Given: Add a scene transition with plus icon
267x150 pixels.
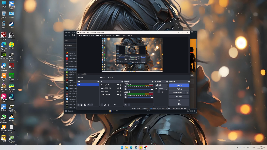Looking at the screenshot, I should (x=159, y=92).
